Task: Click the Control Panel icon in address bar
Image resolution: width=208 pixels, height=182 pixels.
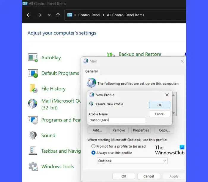Action: [x=70, y=15]
